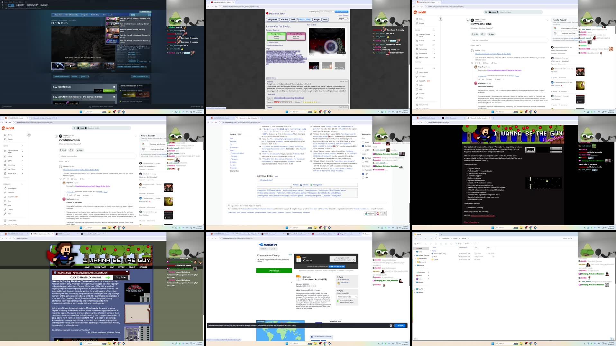Open the View dropdown in File Explorer

pos(468,244)
